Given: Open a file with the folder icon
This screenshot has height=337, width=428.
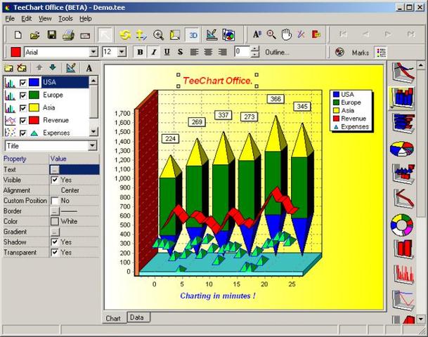Looking at the screenshot, I should [x=34, y=35].
